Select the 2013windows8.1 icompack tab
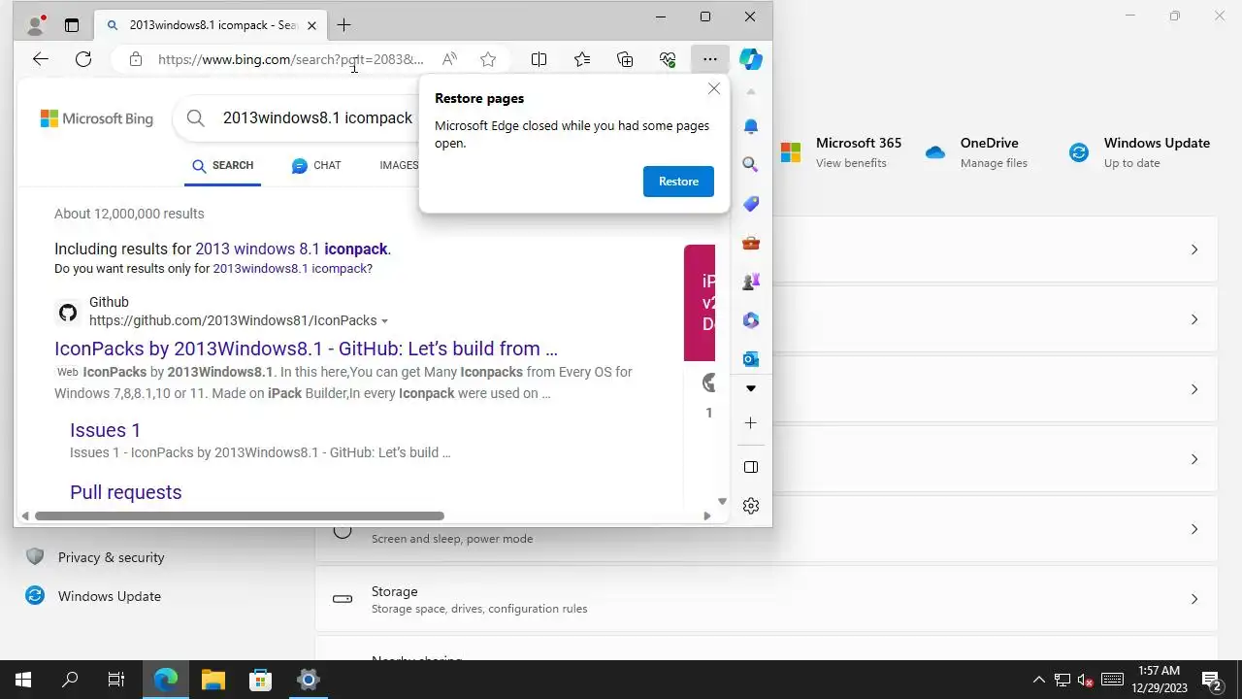The image size is (1242, 699). 212,25
